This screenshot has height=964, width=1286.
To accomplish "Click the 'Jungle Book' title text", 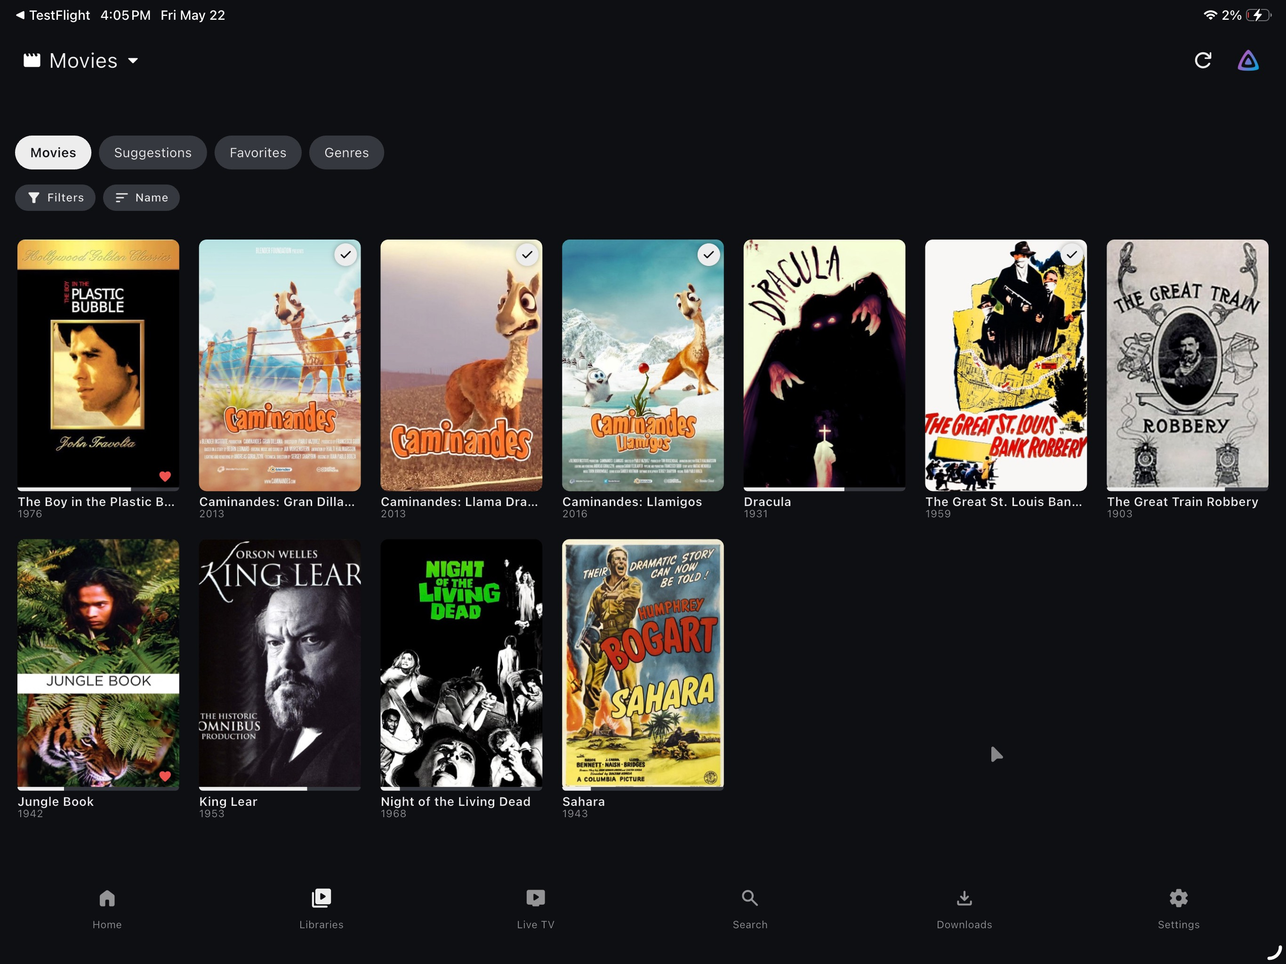I will [x=56, y=801].
